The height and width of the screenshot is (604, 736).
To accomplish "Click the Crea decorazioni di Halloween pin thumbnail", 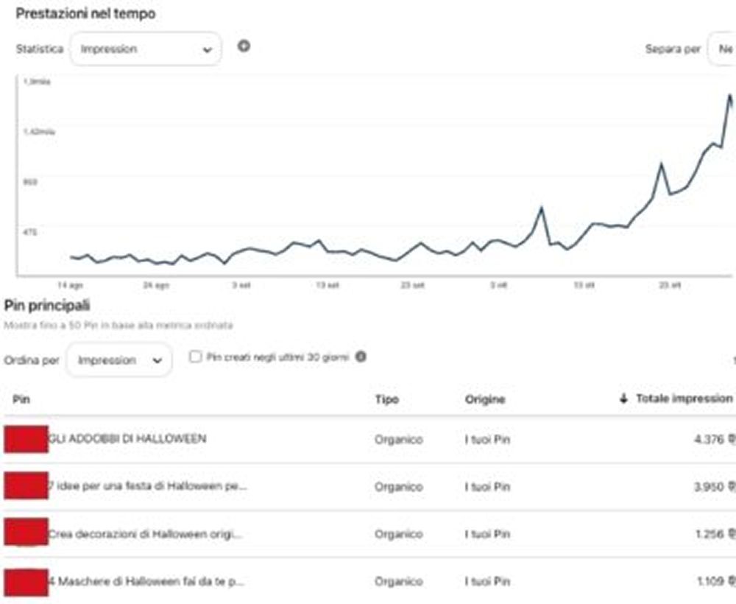I will [x=26, y=532].
